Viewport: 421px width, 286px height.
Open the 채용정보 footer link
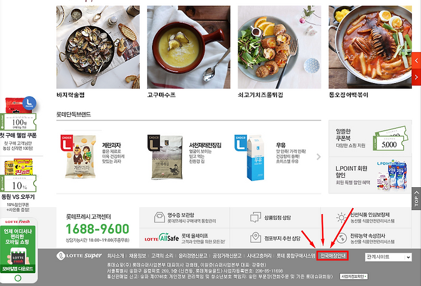tap(137, 256)
